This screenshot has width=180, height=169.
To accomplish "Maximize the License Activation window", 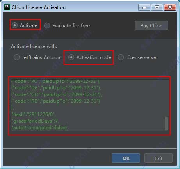I will [157, 7].
